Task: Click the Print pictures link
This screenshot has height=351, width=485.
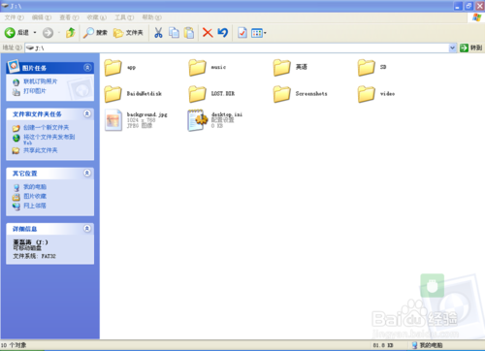Action: (x=35, y=91)
